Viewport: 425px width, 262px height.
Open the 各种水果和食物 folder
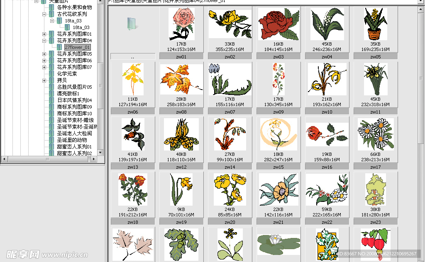pyautogui.click(x=75, y=7)
